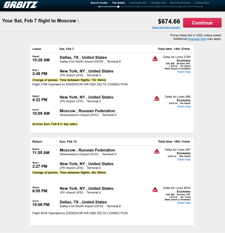225x233 pixels.
Task: Select the Customize trip step
Action: [138, 3]
